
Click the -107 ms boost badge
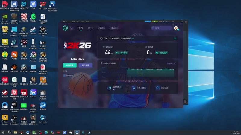[x=121, y=53]
